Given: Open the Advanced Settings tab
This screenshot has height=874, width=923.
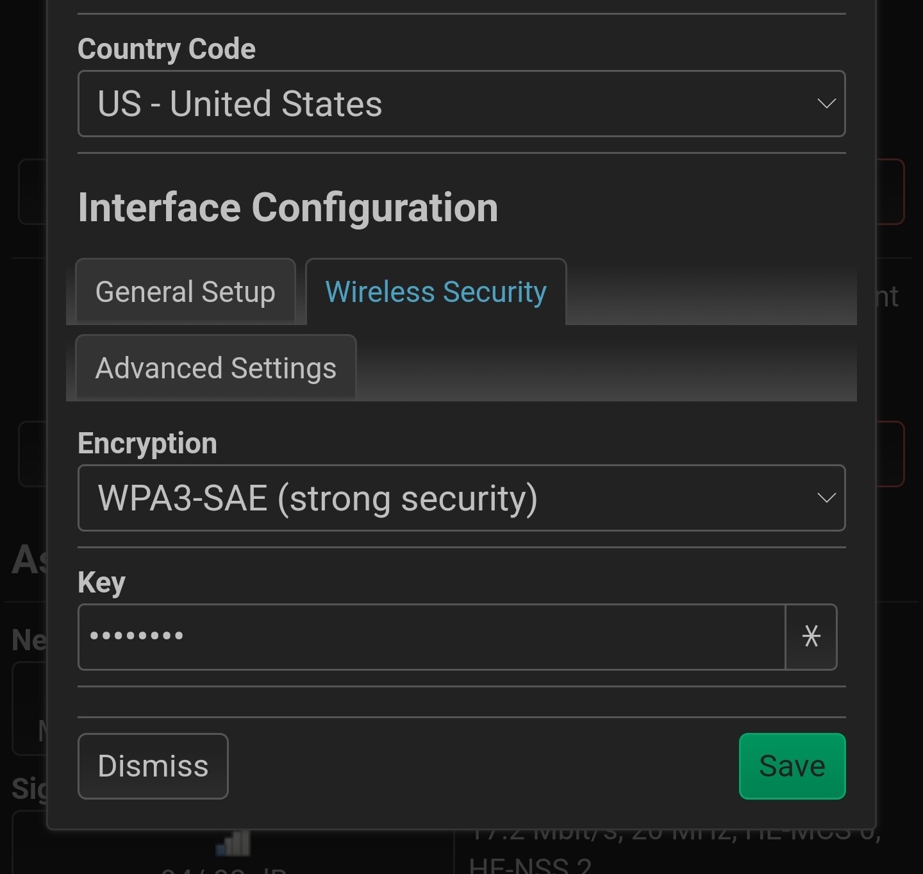Looking at the screenshot, I should point(215,368).
